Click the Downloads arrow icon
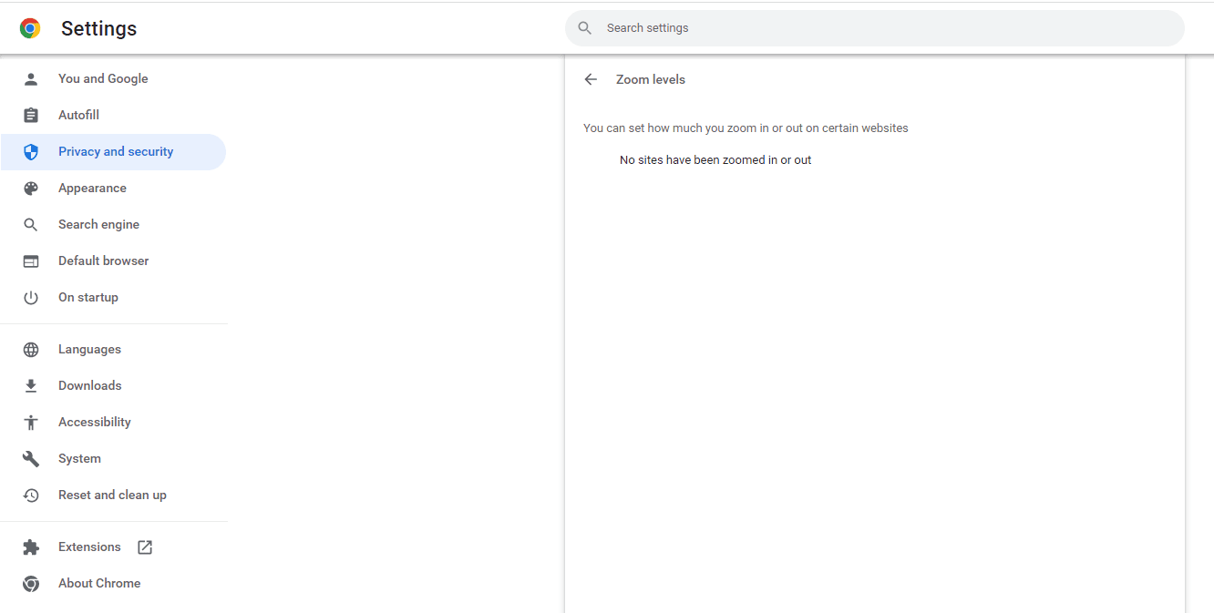 (31, 385)
